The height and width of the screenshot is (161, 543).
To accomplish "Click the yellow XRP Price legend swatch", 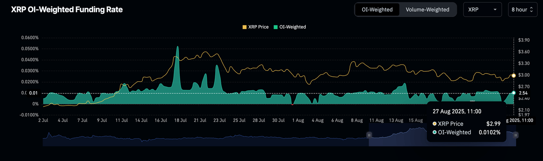I will pos(244,27).
